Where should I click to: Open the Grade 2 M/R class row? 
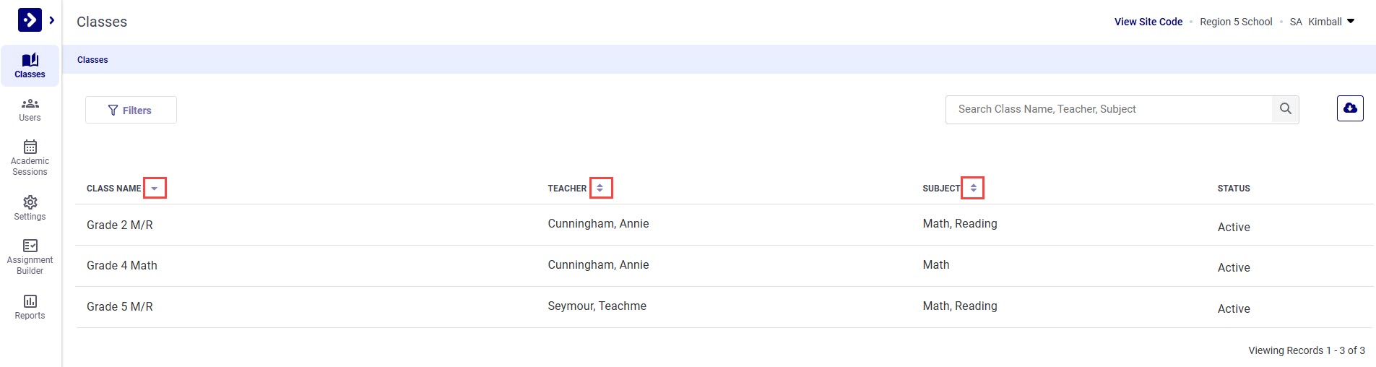point(120,225)
